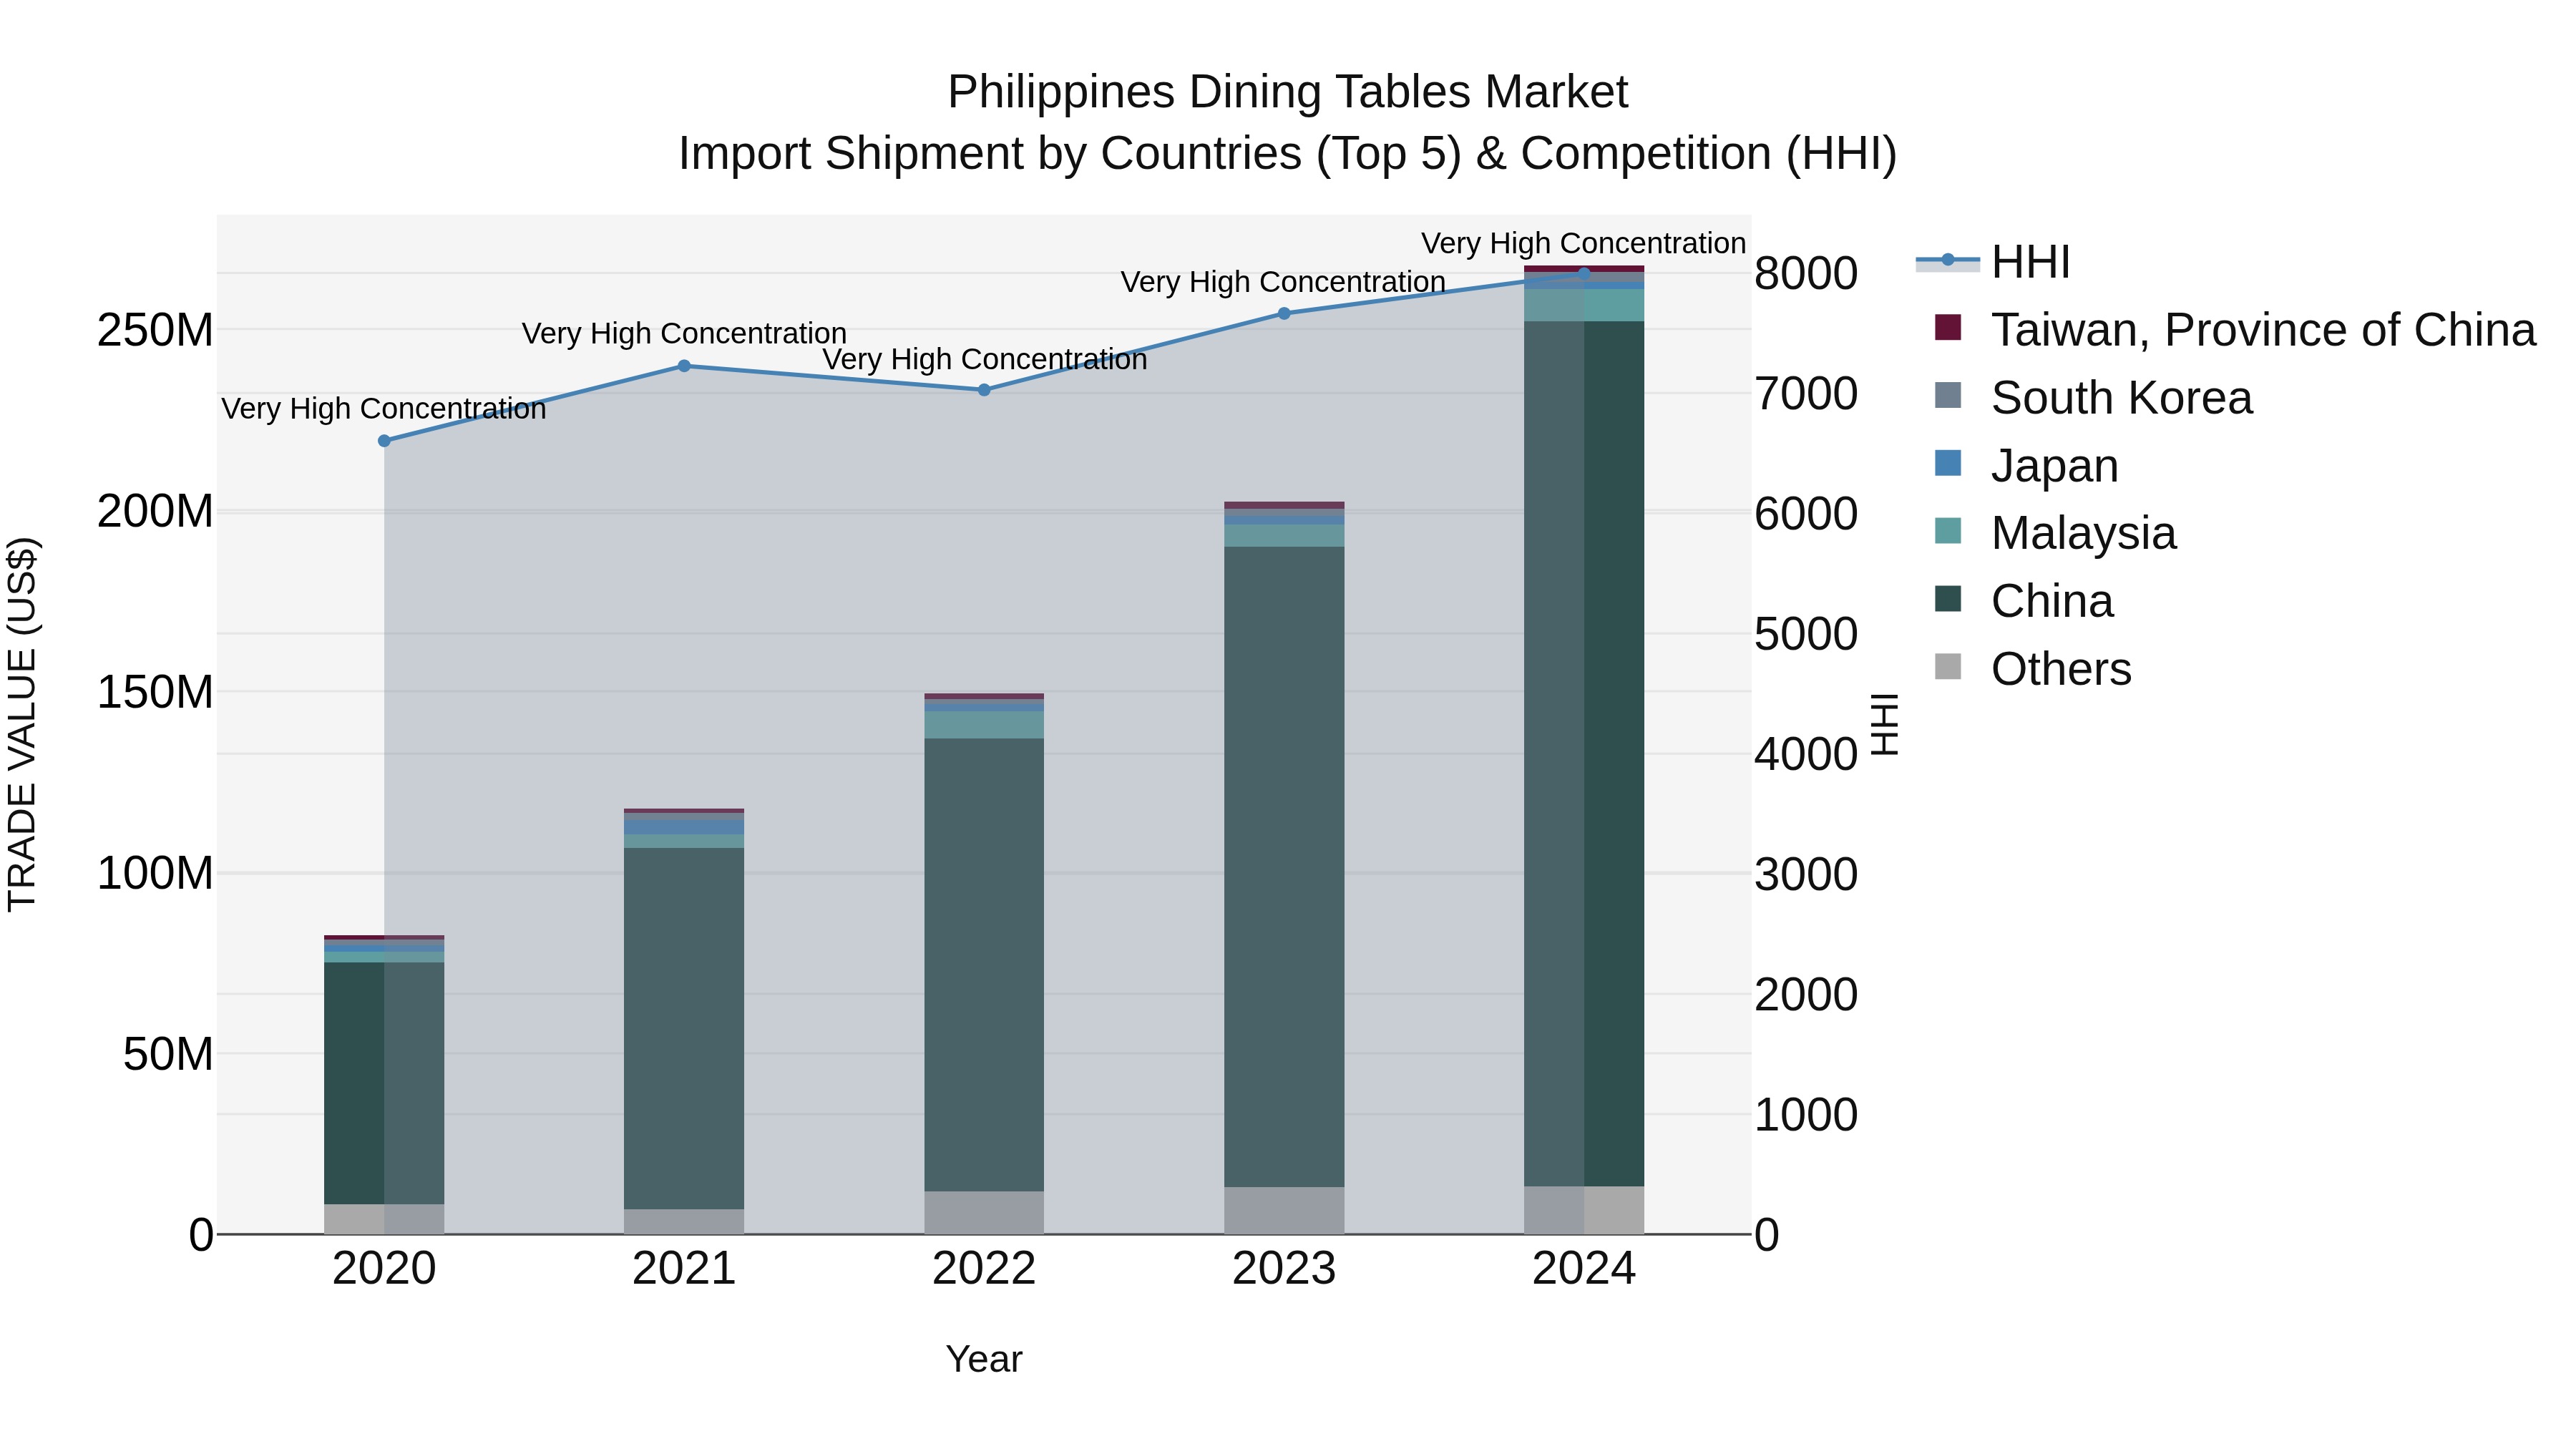Click the HHI data point for 2021
Viewport: 2576px width, 1449px height.
(x=684, y=366)
